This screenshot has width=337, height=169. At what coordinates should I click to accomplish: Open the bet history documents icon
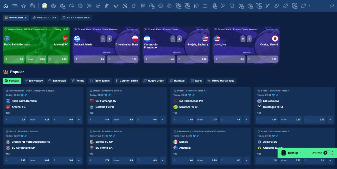(33, 6)
